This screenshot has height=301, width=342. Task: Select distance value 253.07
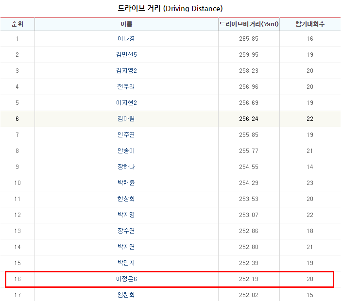click(x=249, y=215)
